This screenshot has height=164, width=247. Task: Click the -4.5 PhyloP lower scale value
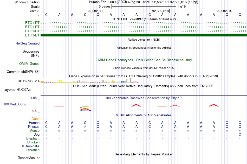click(34, 111)
